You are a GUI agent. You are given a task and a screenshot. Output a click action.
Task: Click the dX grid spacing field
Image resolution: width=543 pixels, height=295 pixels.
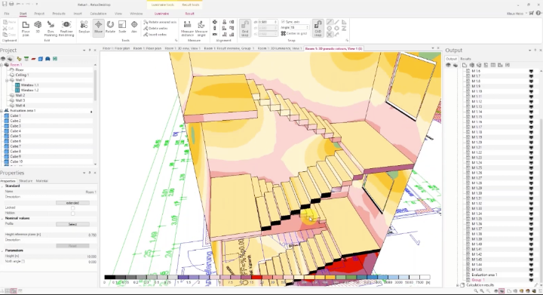pos(268,22)
